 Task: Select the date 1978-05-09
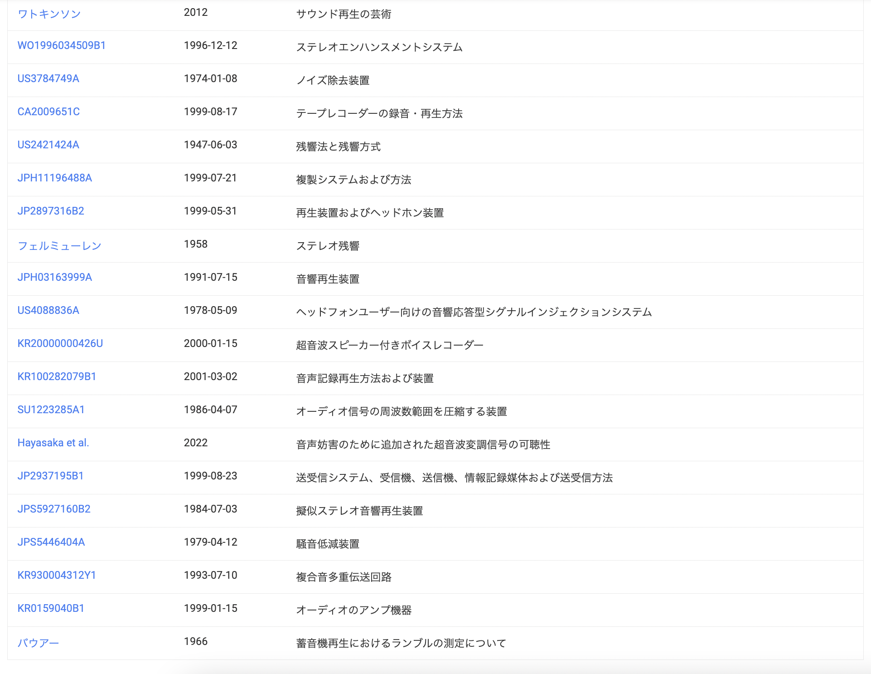tap(211, 310)
